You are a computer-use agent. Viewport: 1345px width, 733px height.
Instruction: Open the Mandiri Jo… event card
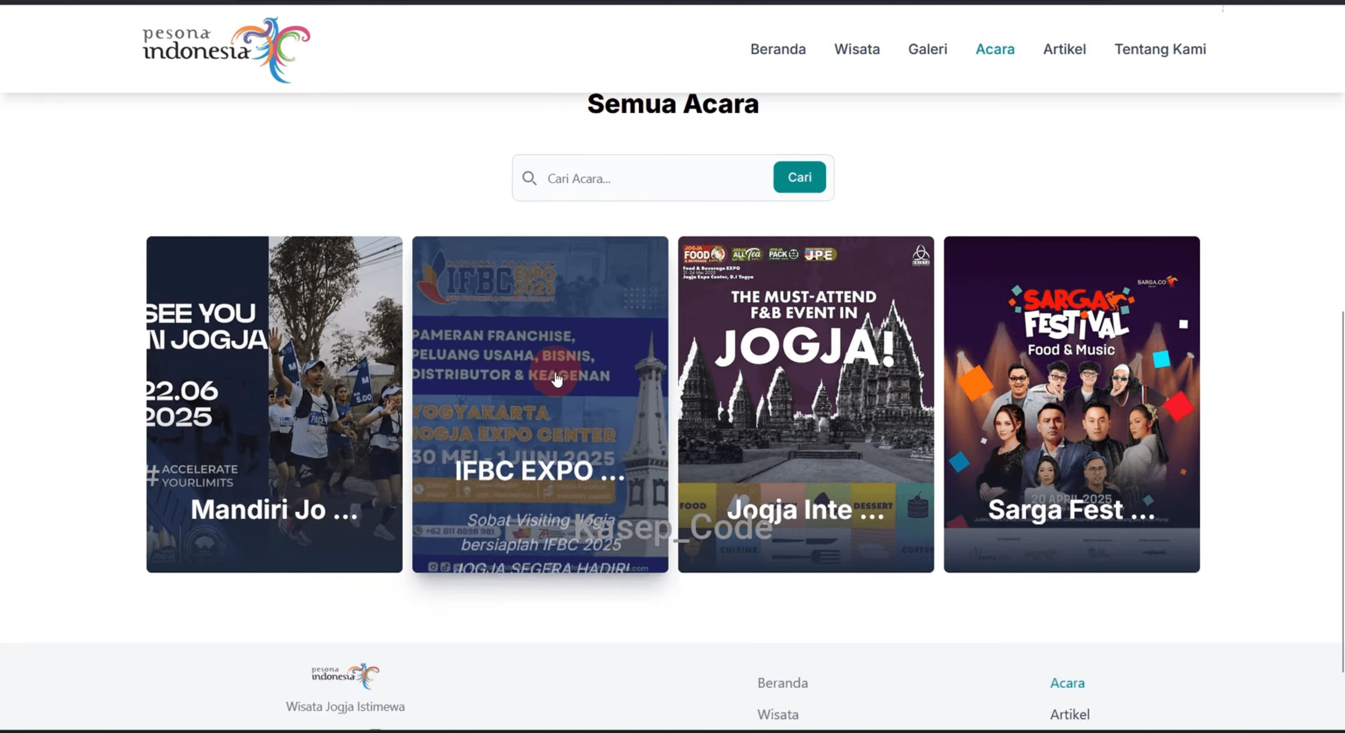point(274,404)
